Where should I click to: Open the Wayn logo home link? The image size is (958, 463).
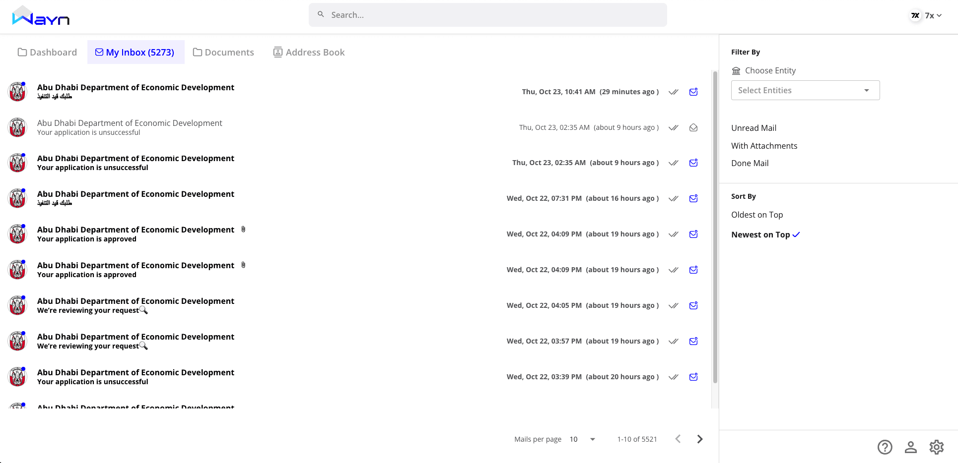pos(41,16)
